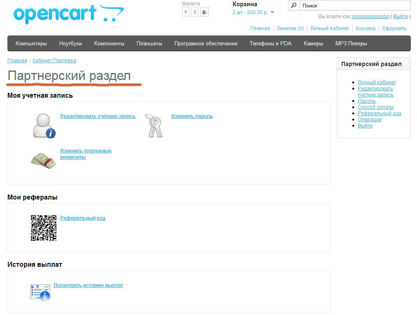Click the Изменить пароль link
The image size is (417, 315).
192,116
